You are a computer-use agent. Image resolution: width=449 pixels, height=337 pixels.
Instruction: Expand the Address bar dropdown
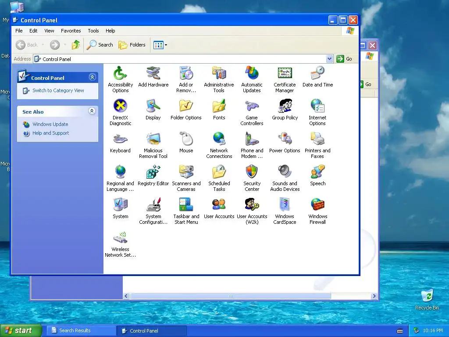coord(329,59)
